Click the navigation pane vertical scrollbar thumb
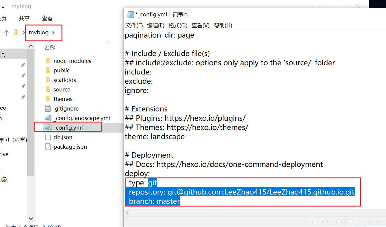Image resolution: width=386 pixels, height=227 pixels. click(31, 113)
